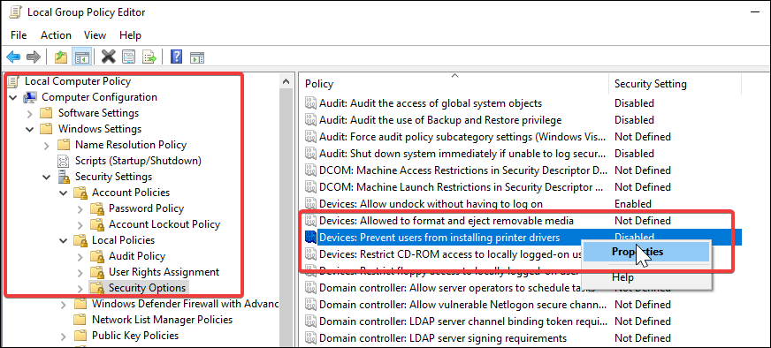Viewport: 771px width, 348px height.
Task: Open the View menu
Action: (x=95, y=35)
